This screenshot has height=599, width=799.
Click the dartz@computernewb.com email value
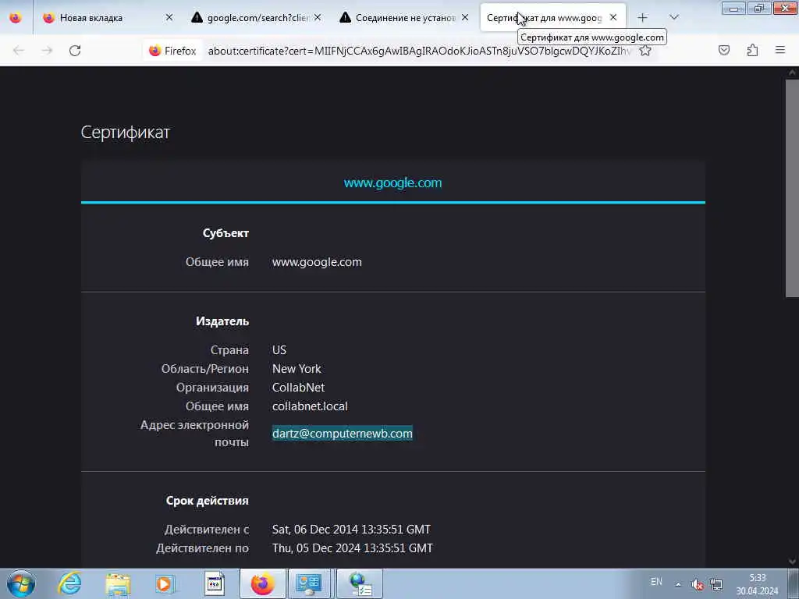(x=342, y=434)
